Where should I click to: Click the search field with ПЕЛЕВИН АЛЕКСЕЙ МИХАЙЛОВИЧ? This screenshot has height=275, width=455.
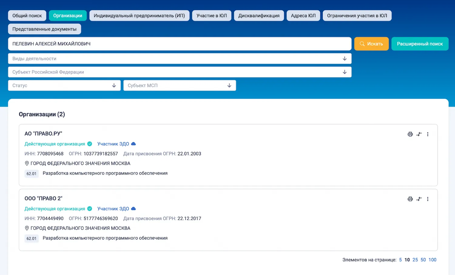coord(180,44)
